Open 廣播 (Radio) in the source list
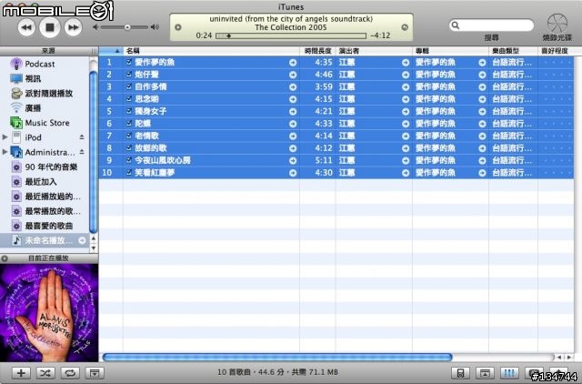The image size is (582, 384). (x=33, y=108)
